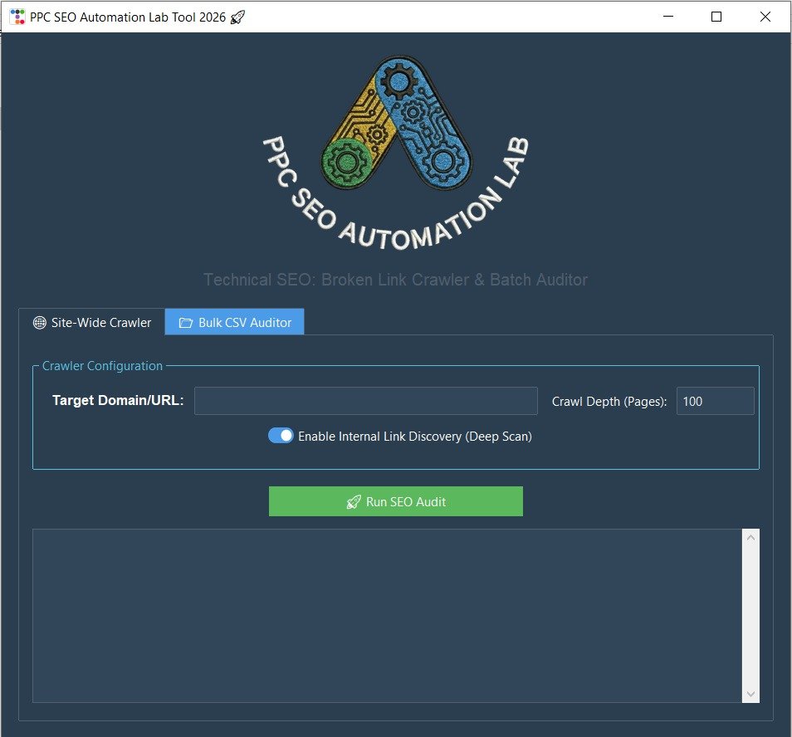Viewport: 792px width, 737px height.
Task: Click inside the Target Domain/URL field
Action: click(x=365, y=401)
